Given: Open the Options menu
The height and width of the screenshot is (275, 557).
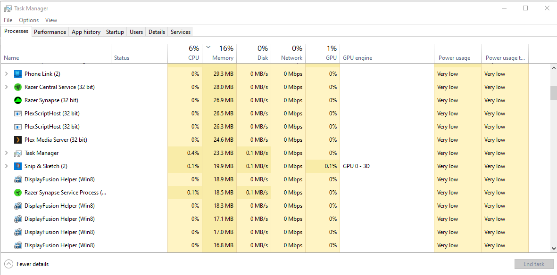Looking at the screenshot, I should (29, 20).
